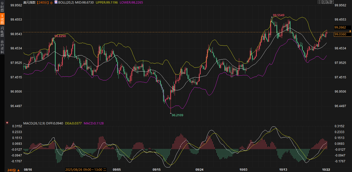Open the 240分 period dropdown at bottom-left

pyautogui.click(x=14, y=170)
